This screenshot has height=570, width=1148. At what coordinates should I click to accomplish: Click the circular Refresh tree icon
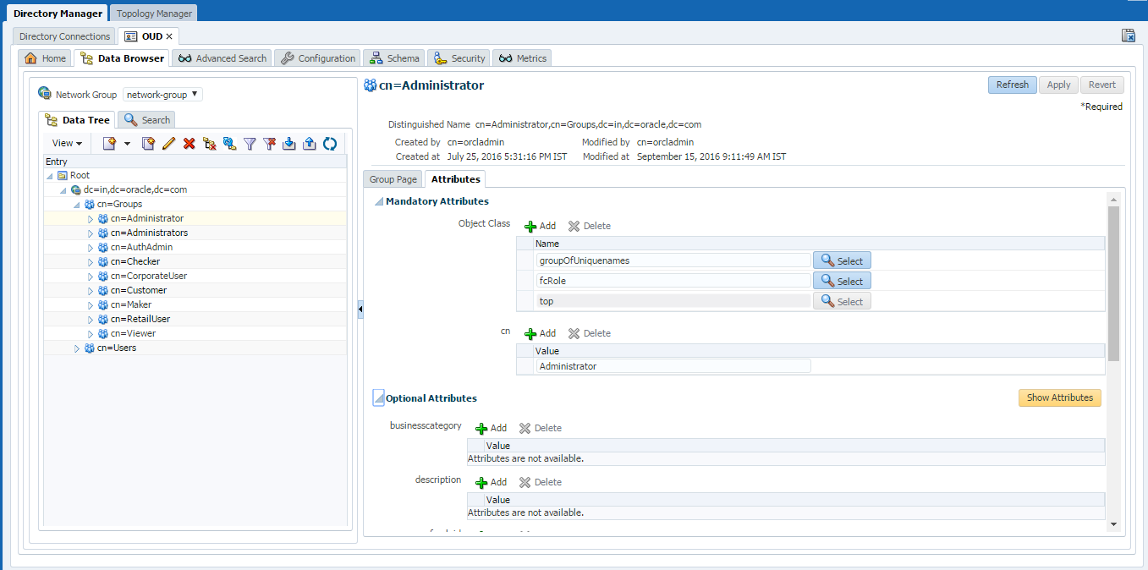330,144
